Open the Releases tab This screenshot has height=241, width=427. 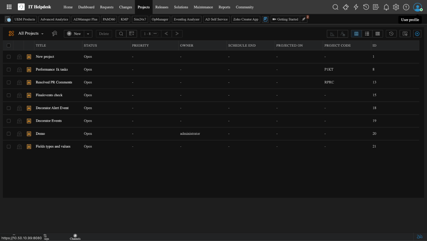pyautogui.click(x=162, y=7)
